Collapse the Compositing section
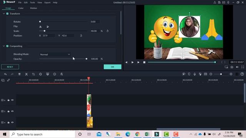This screenshot has height=138, width=246. pyautogui.click(x=4, y=46)
